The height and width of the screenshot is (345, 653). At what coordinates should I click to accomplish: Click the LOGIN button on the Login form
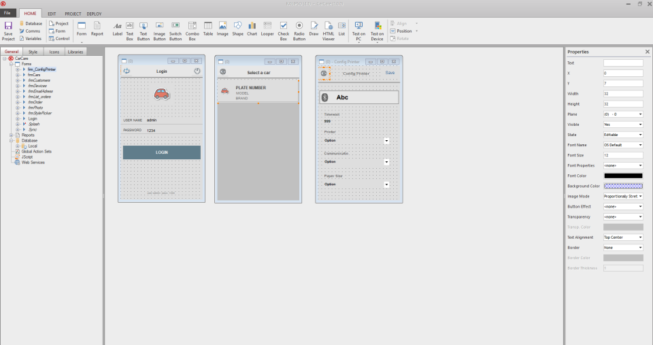point(162,152)
